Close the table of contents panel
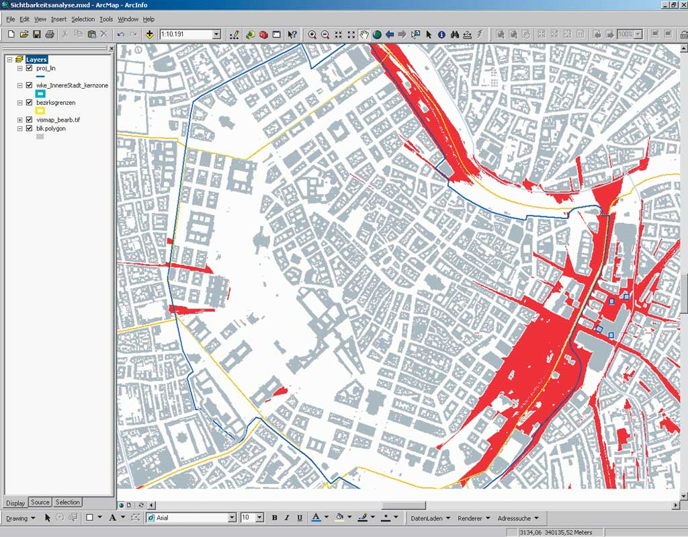This screenshot has height=537, width=688. pos(112,48)
